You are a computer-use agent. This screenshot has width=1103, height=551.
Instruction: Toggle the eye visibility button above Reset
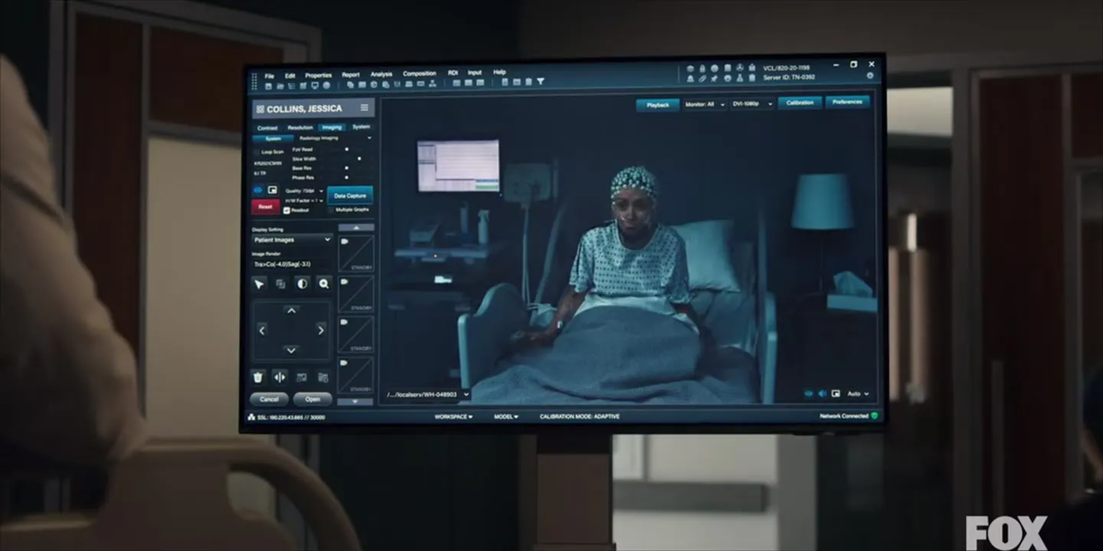tap(258, 190)
